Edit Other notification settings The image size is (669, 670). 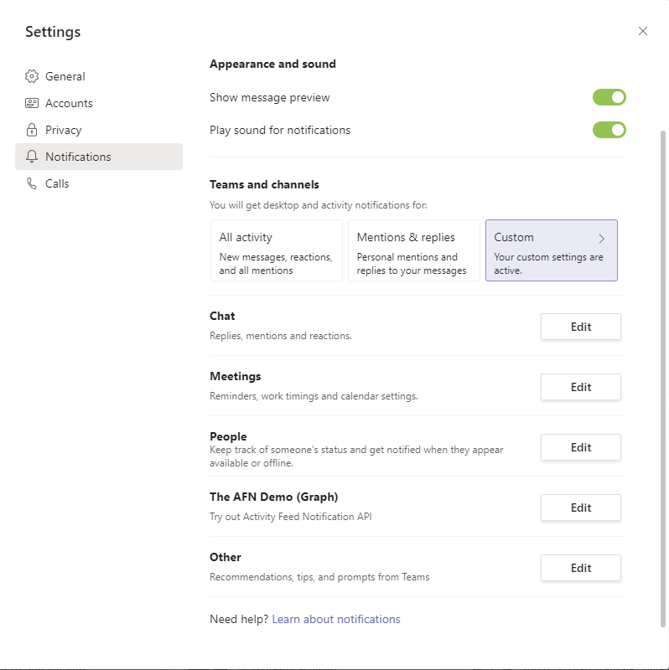(x=580, y=568)
